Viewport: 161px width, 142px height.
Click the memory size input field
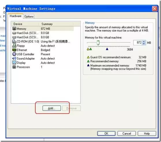coord(138,42)
